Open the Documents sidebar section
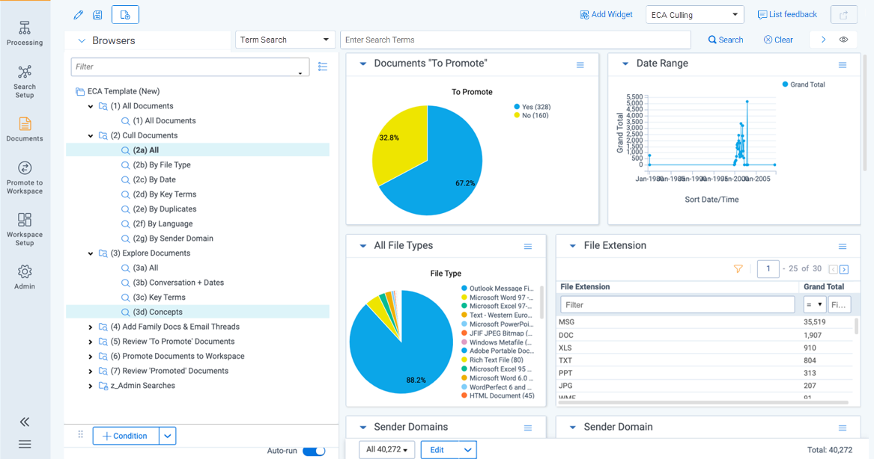 [25, 129]
